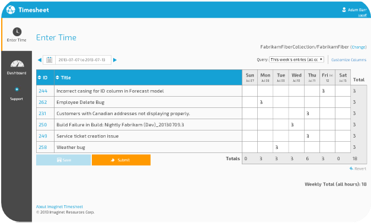Click Fri column header
The image size is (371, 223).
[328, 78]
